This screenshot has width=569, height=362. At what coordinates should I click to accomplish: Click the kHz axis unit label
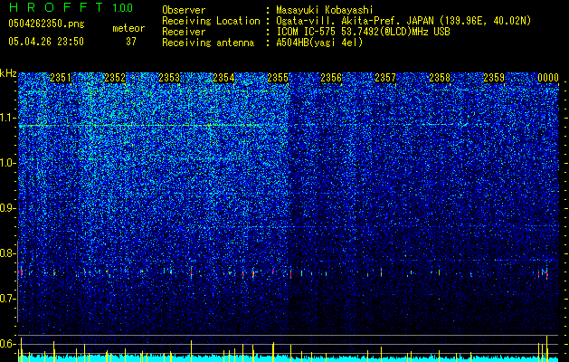tap(8, 73)
